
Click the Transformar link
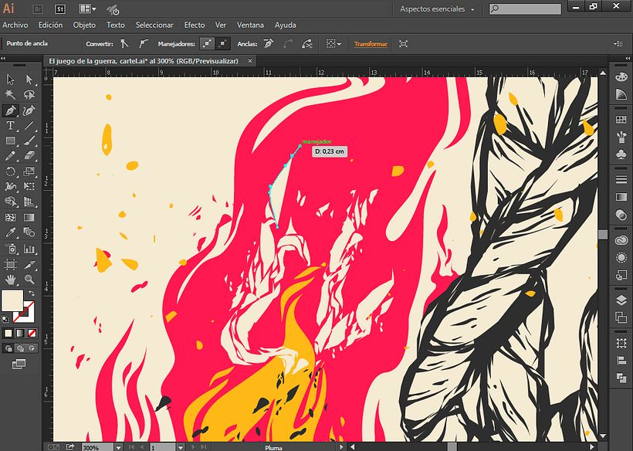pos(371,44)
